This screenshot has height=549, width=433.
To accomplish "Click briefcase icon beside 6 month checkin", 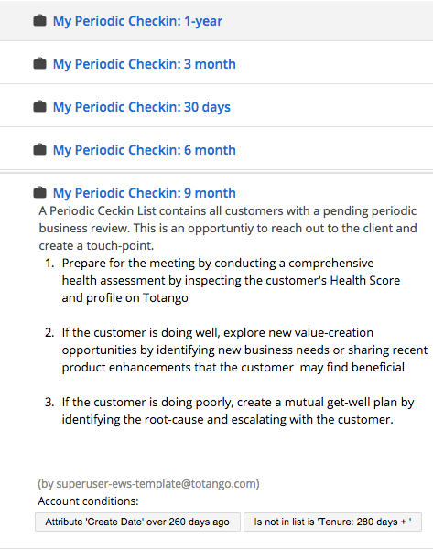I will [39, 149].
